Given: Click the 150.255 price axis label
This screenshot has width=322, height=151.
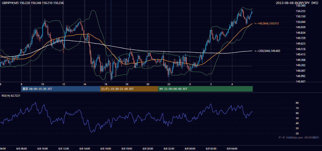Looking at the screenshot, I should pos(301,11).
